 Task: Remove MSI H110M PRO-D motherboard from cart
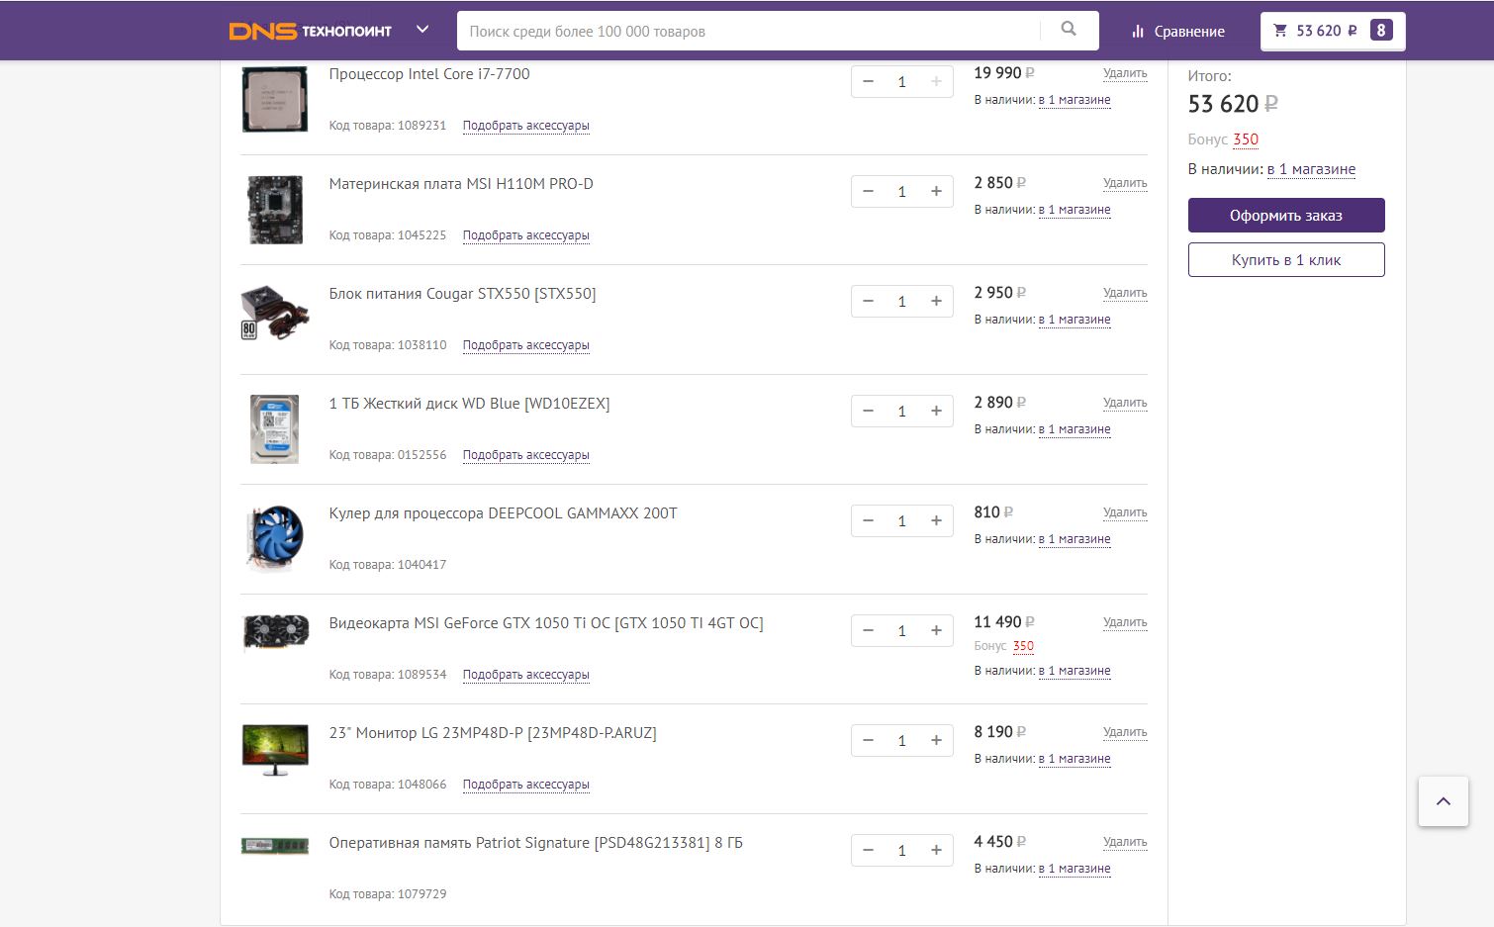click(x=1125, y=184)
